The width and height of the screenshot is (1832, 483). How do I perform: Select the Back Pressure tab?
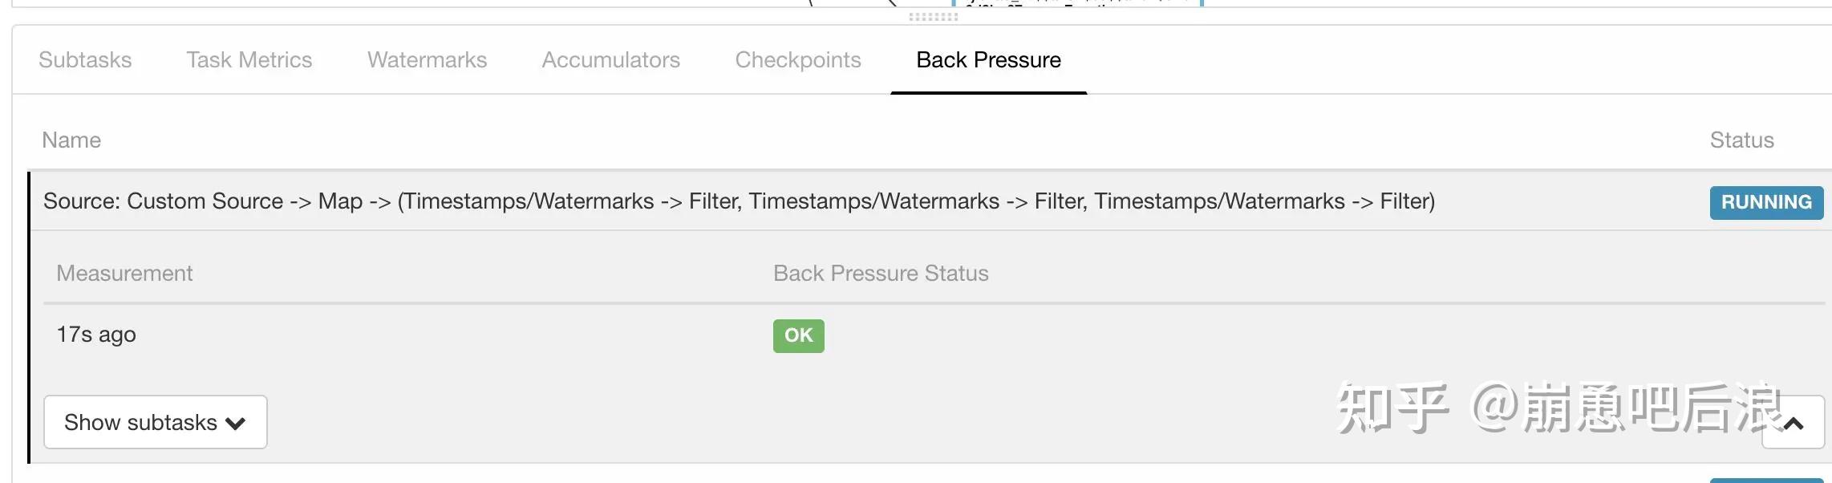[988, 60]
